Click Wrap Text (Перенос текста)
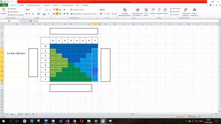 tap(77, 10)
